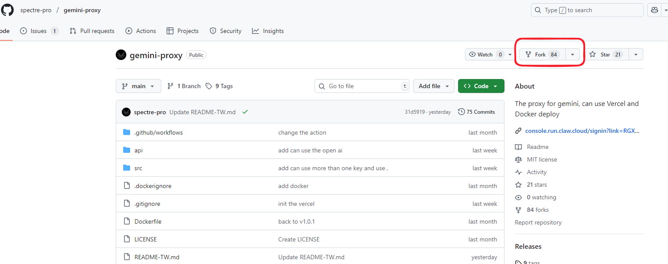This screenshot has height=264, width=668.
Task: Click the .gitignore file icon
Action: (x=127, y=204)
